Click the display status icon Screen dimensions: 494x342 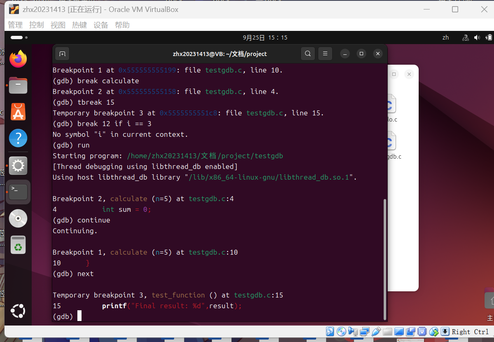(x=399, y=332)
